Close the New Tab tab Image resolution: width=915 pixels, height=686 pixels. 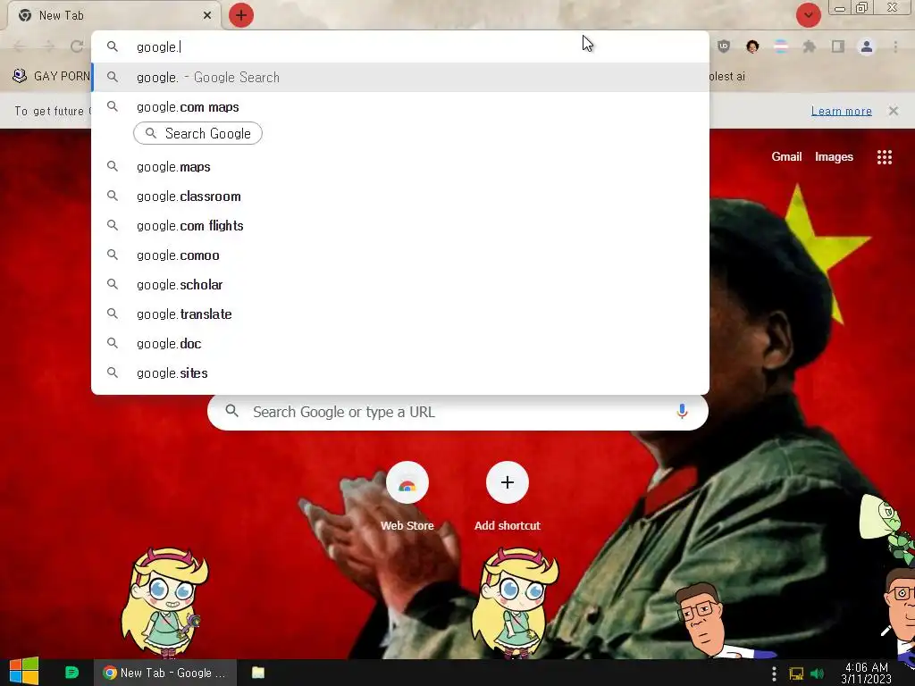click(207, 15)
